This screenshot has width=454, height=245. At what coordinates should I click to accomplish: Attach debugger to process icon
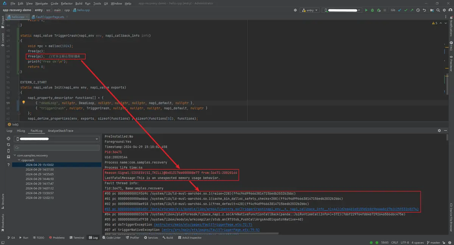379,10
